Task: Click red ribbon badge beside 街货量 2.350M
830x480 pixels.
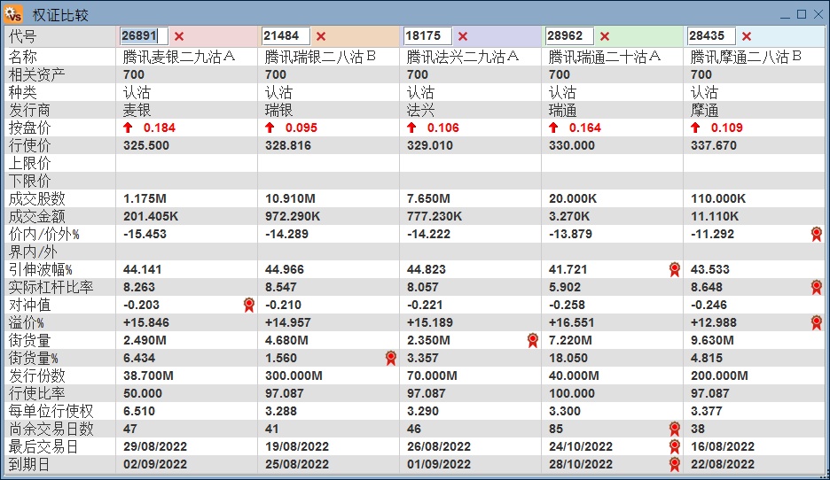Action: (533, 340)
